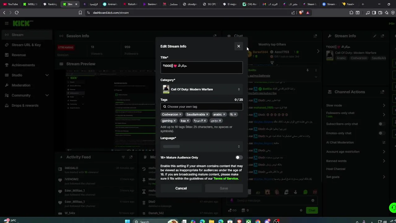Remove the SaudiaArabia tag
The width and height of the screenshot is (396, 223).
click(x=207, y=115)
